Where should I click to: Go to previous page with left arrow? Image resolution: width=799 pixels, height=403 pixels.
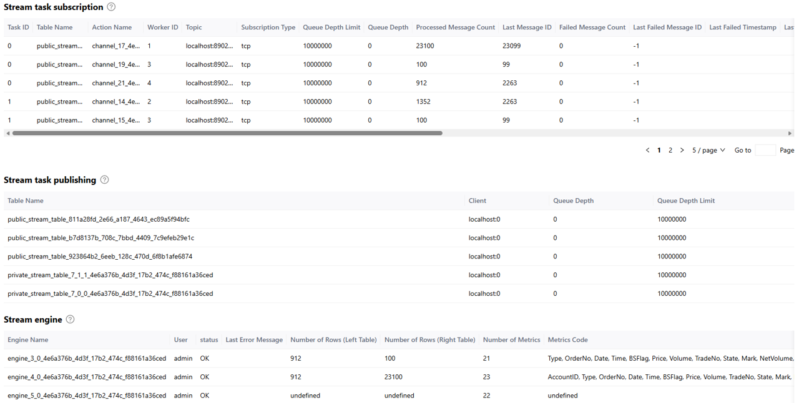[x=647, y=150]
